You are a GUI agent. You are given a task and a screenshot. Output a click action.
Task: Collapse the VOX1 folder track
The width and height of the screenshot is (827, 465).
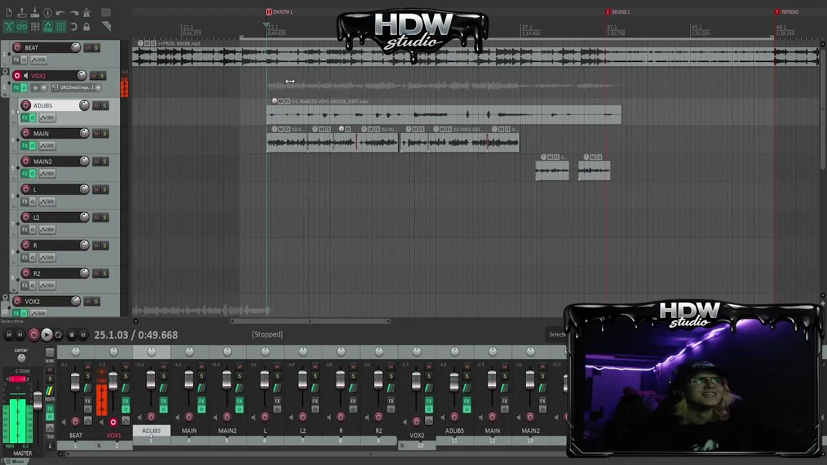click(x=5, y=72)
